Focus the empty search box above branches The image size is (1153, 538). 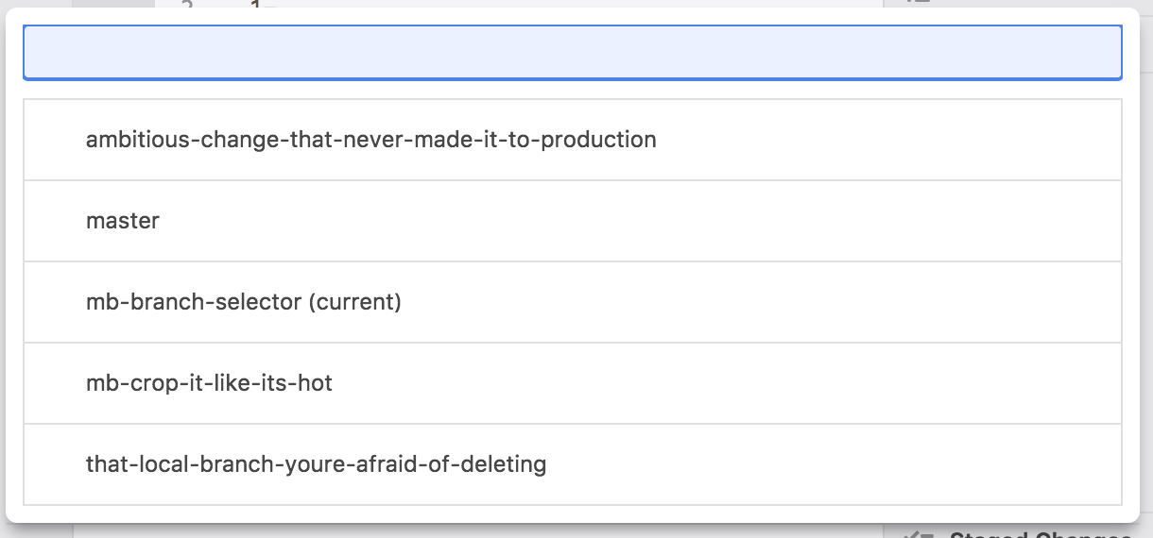pyautogui.click(x=572, y=52)
